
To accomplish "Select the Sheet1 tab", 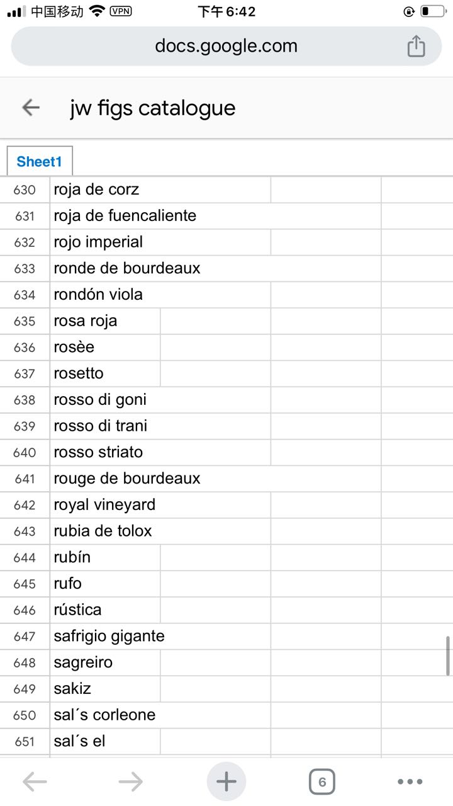I will 40,161.
